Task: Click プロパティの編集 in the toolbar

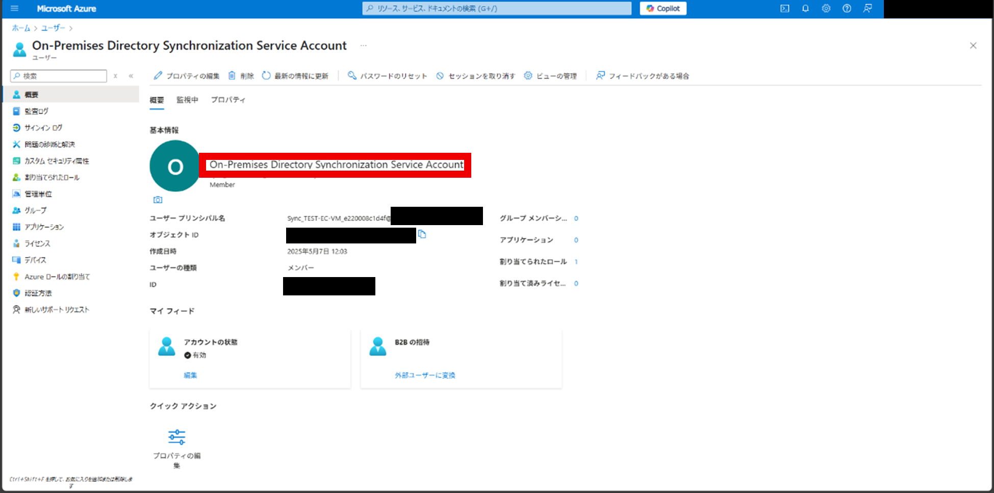Action: 187,76
